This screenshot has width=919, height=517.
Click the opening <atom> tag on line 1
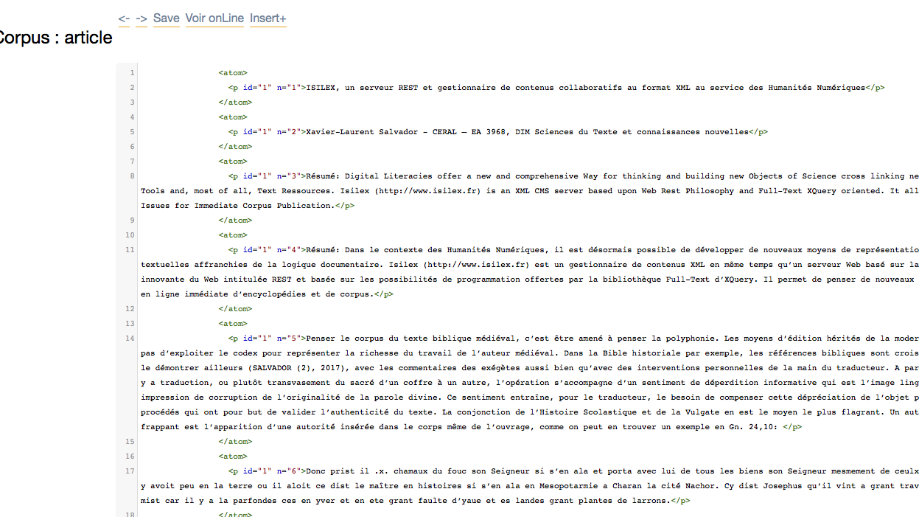233,73
